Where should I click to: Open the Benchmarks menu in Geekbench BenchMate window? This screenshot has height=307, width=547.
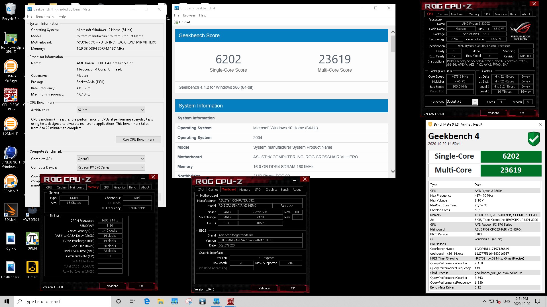point(45,16)
